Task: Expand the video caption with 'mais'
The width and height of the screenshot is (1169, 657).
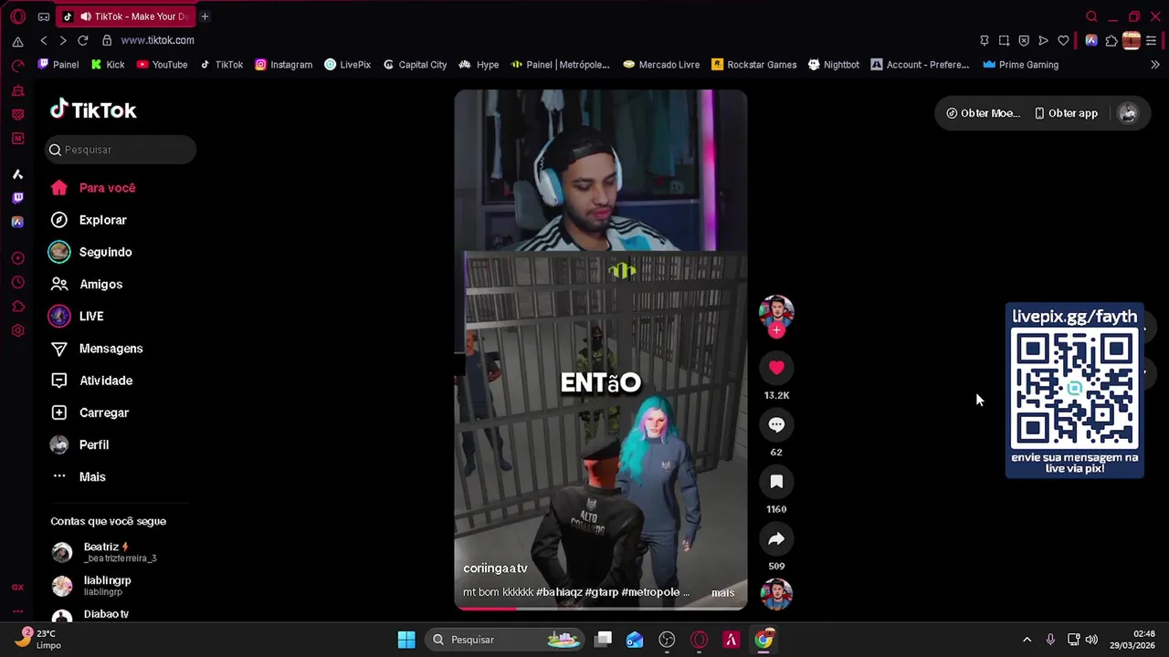Action: click(722, 592)
